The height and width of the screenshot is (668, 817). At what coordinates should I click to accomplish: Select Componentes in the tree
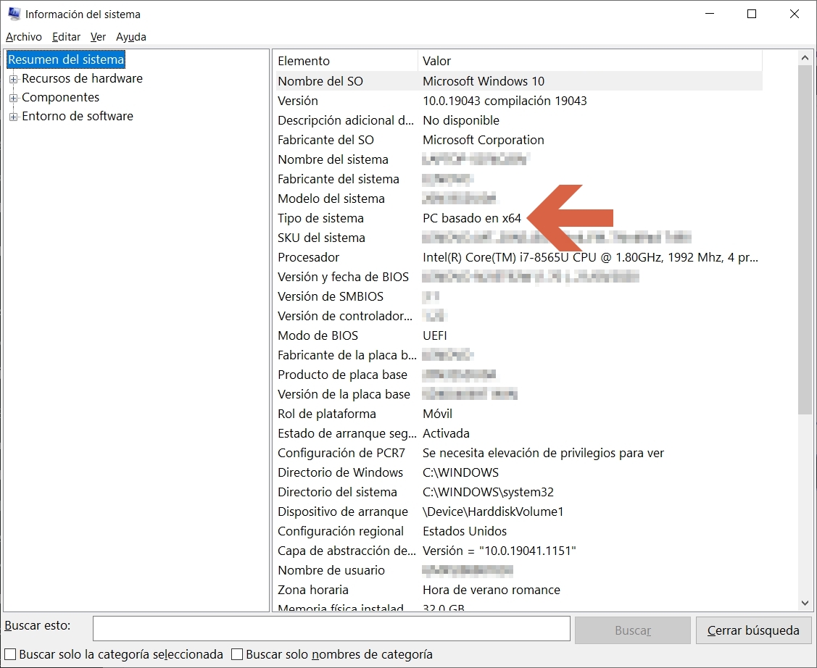click(60, 97)
